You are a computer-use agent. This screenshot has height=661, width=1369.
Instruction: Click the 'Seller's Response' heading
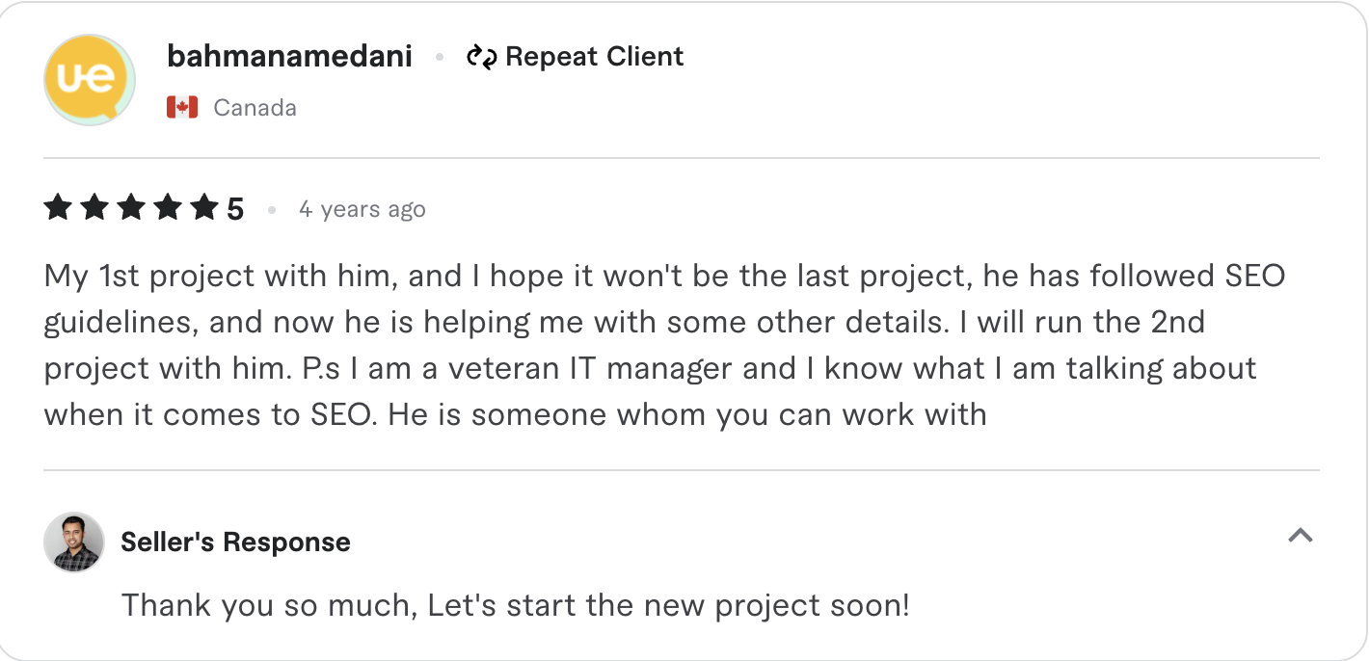[x=234, y=542]
